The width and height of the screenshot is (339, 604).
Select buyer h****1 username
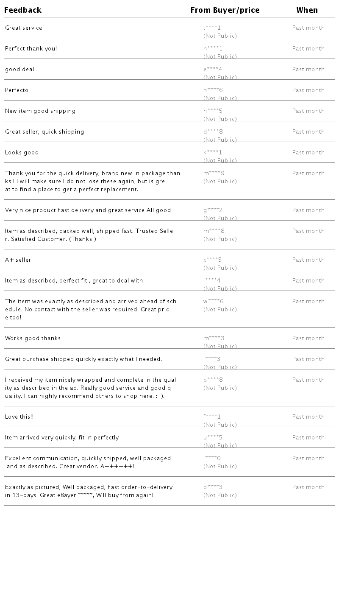pos(213,49)
